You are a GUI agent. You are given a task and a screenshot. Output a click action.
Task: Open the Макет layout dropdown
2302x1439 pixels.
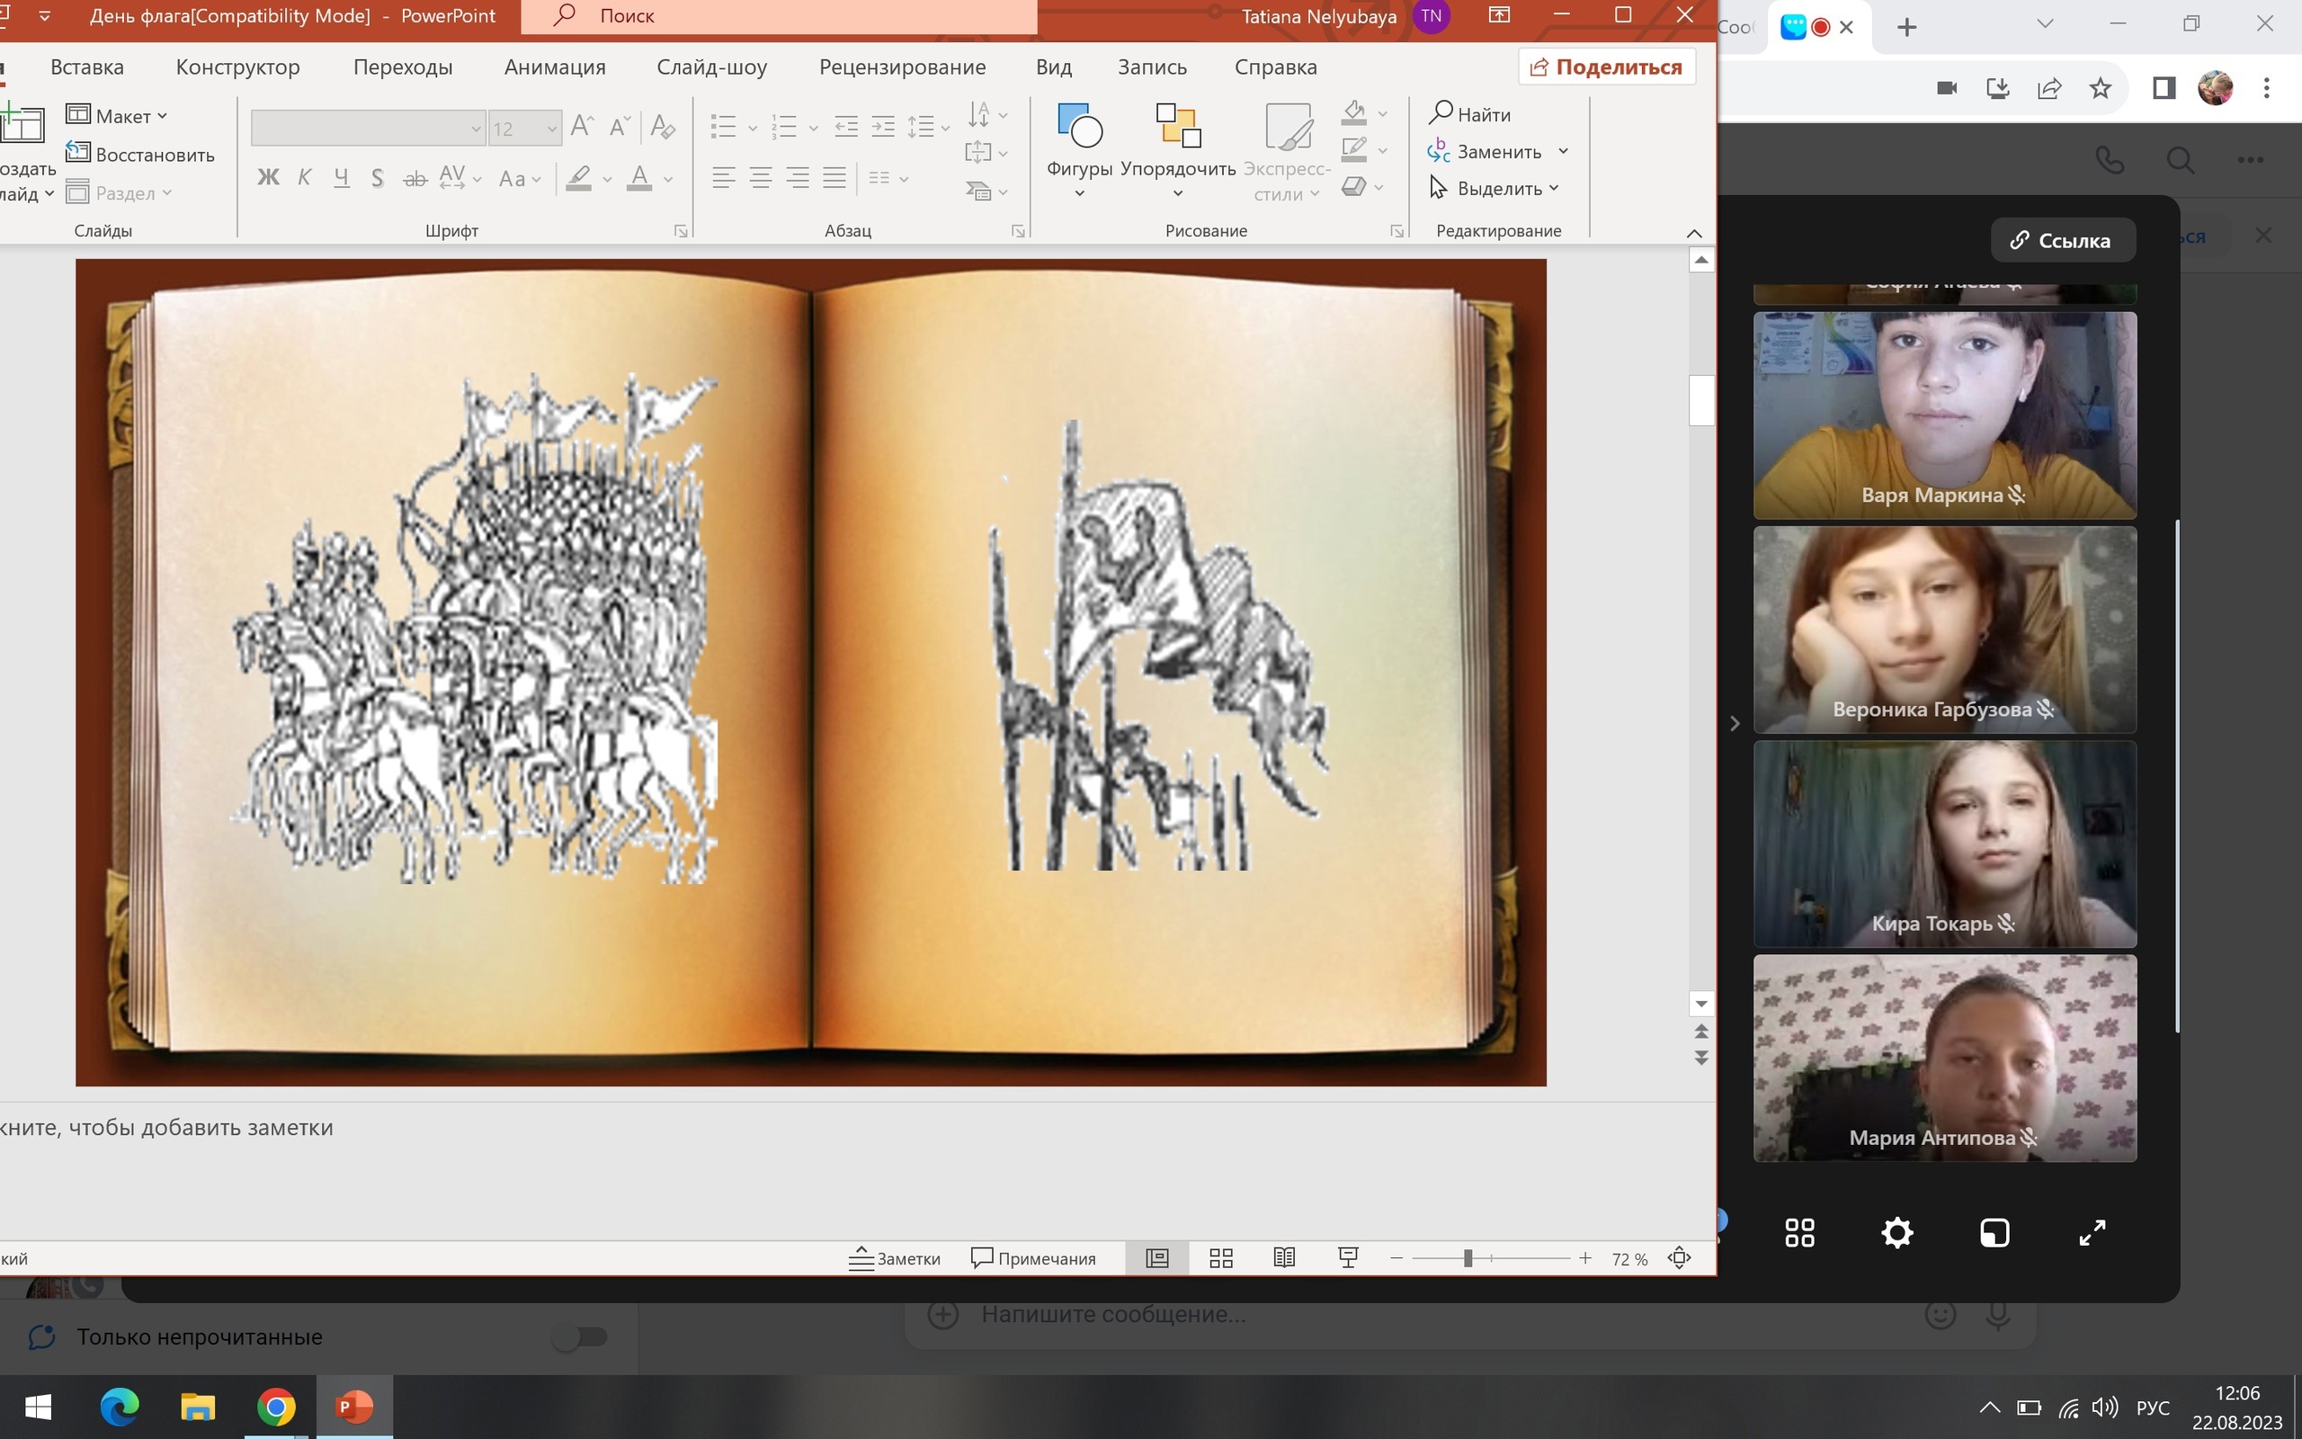point(117,115)
